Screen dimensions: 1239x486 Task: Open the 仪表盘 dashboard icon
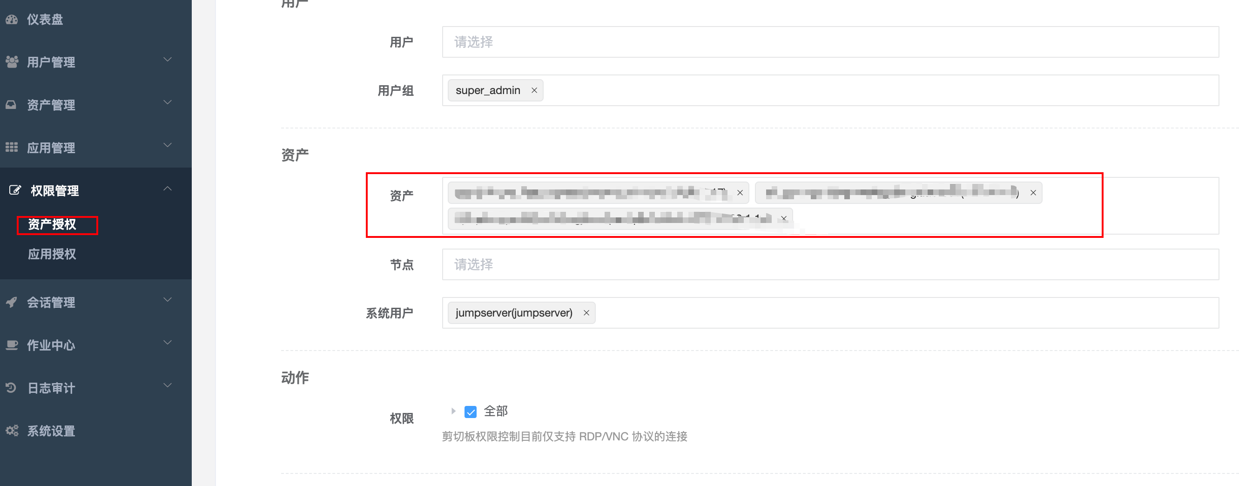(13, 19)
